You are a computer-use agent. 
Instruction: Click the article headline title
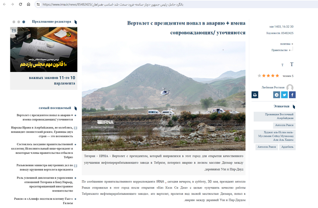186,28
